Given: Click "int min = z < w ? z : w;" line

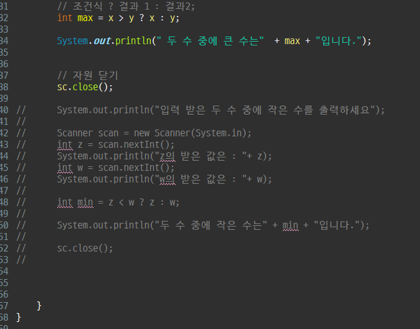Looking at the screenshot, I should (118, 202).
